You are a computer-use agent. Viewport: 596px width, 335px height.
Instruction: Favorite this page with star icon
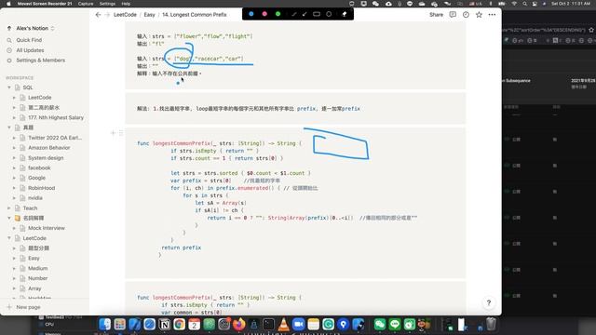point(479,15)
